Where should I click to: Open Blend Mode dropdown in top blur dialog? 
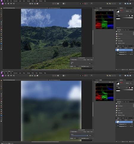coord(89,67)
